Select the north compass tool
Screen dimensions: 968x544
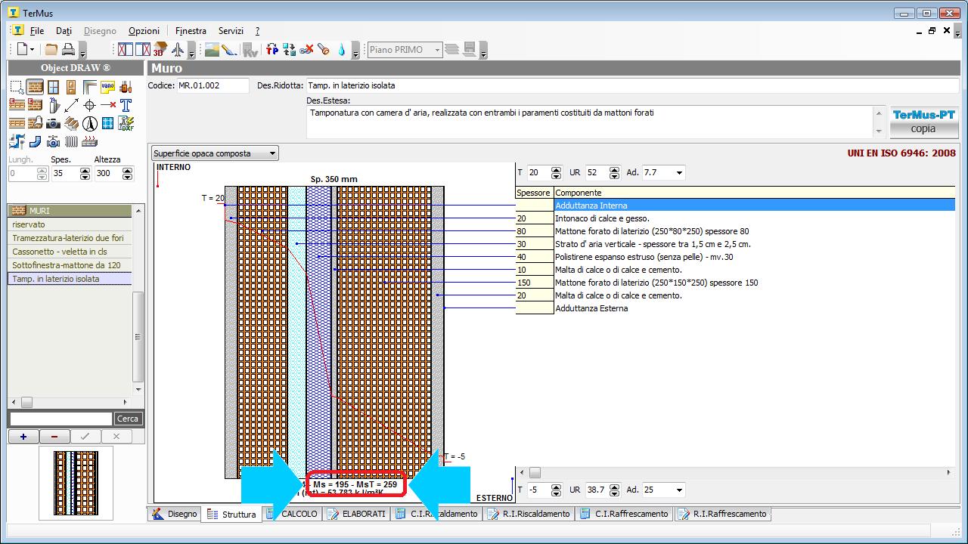(x=89, y=123)
